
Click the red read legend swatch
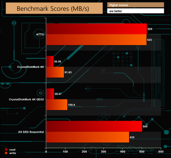click(x=6, y=150)
